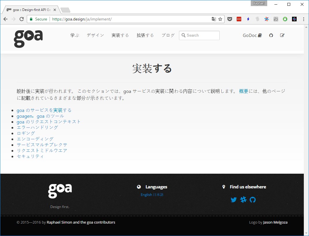
Task: Open the リクエストミドルウエア link
Action: pyautogui.click(x=42, y=151)
